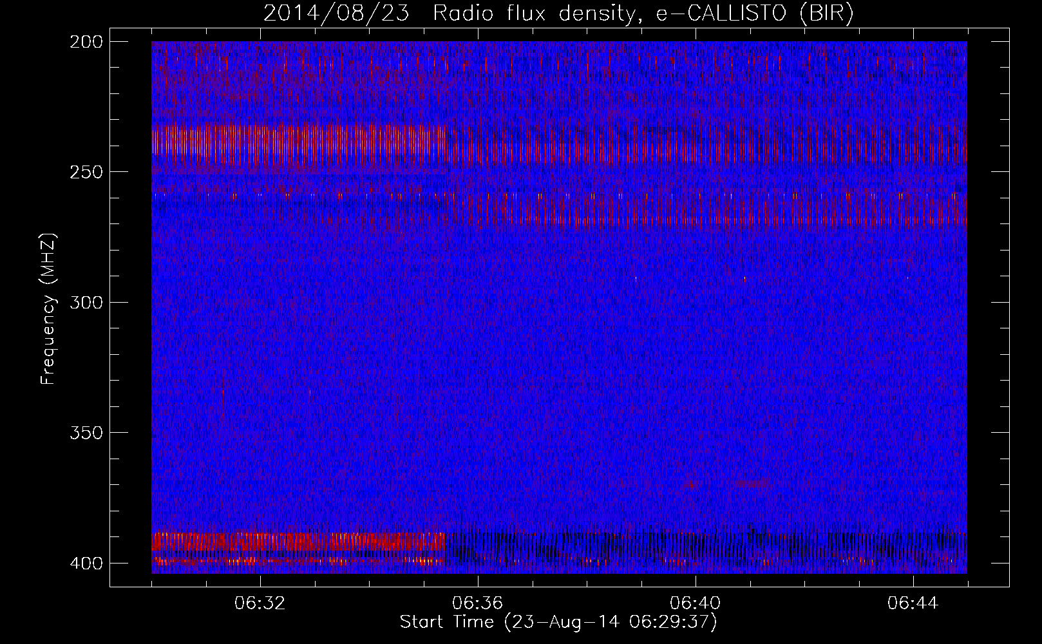The image size is (1042, 644).
Task: Click the plot title '2014/08/23 Radio flux density'
Action: coord(559,14)
